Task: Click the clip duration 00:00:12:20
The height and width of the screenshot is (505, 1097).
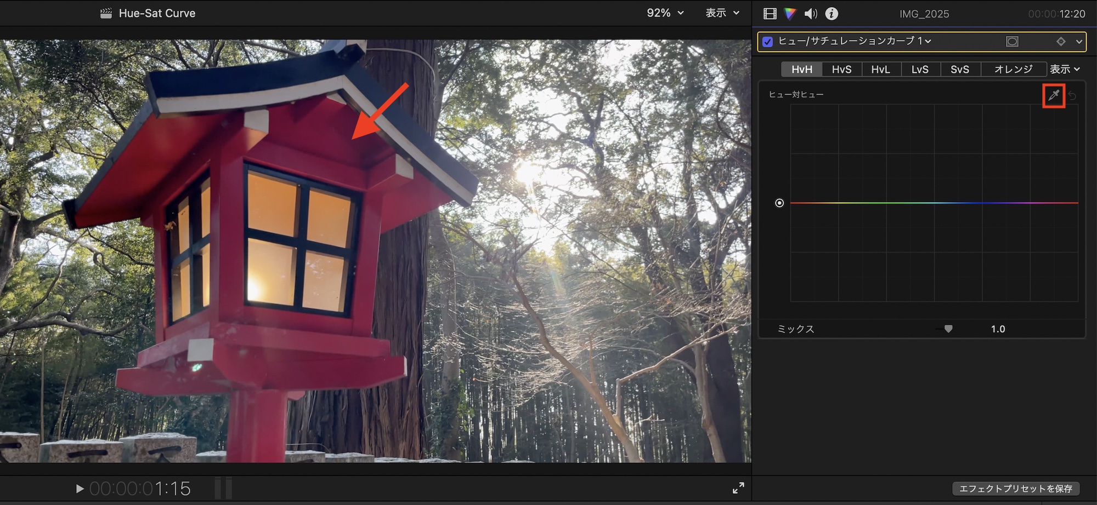Action: (x=1056, y=14)
